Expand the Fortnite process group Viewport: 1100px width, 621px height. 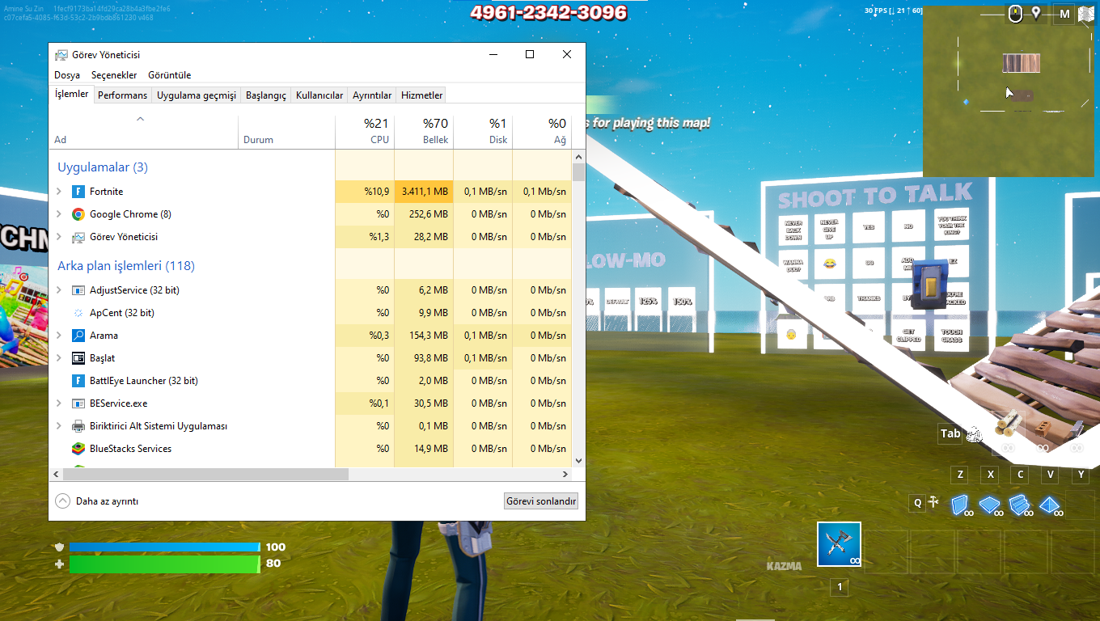click(x=59, y=192)
